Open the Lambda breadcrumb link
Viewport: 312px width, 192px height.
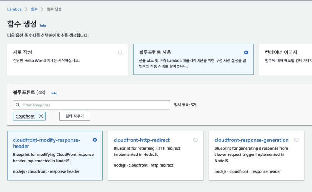(x=14, y=9)
